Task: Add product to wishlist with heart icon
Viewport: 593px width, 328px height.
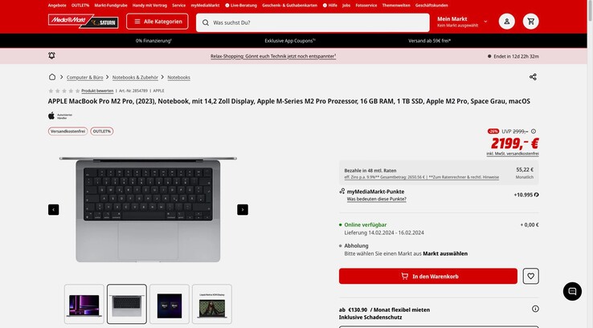Action: click(530, 277)
